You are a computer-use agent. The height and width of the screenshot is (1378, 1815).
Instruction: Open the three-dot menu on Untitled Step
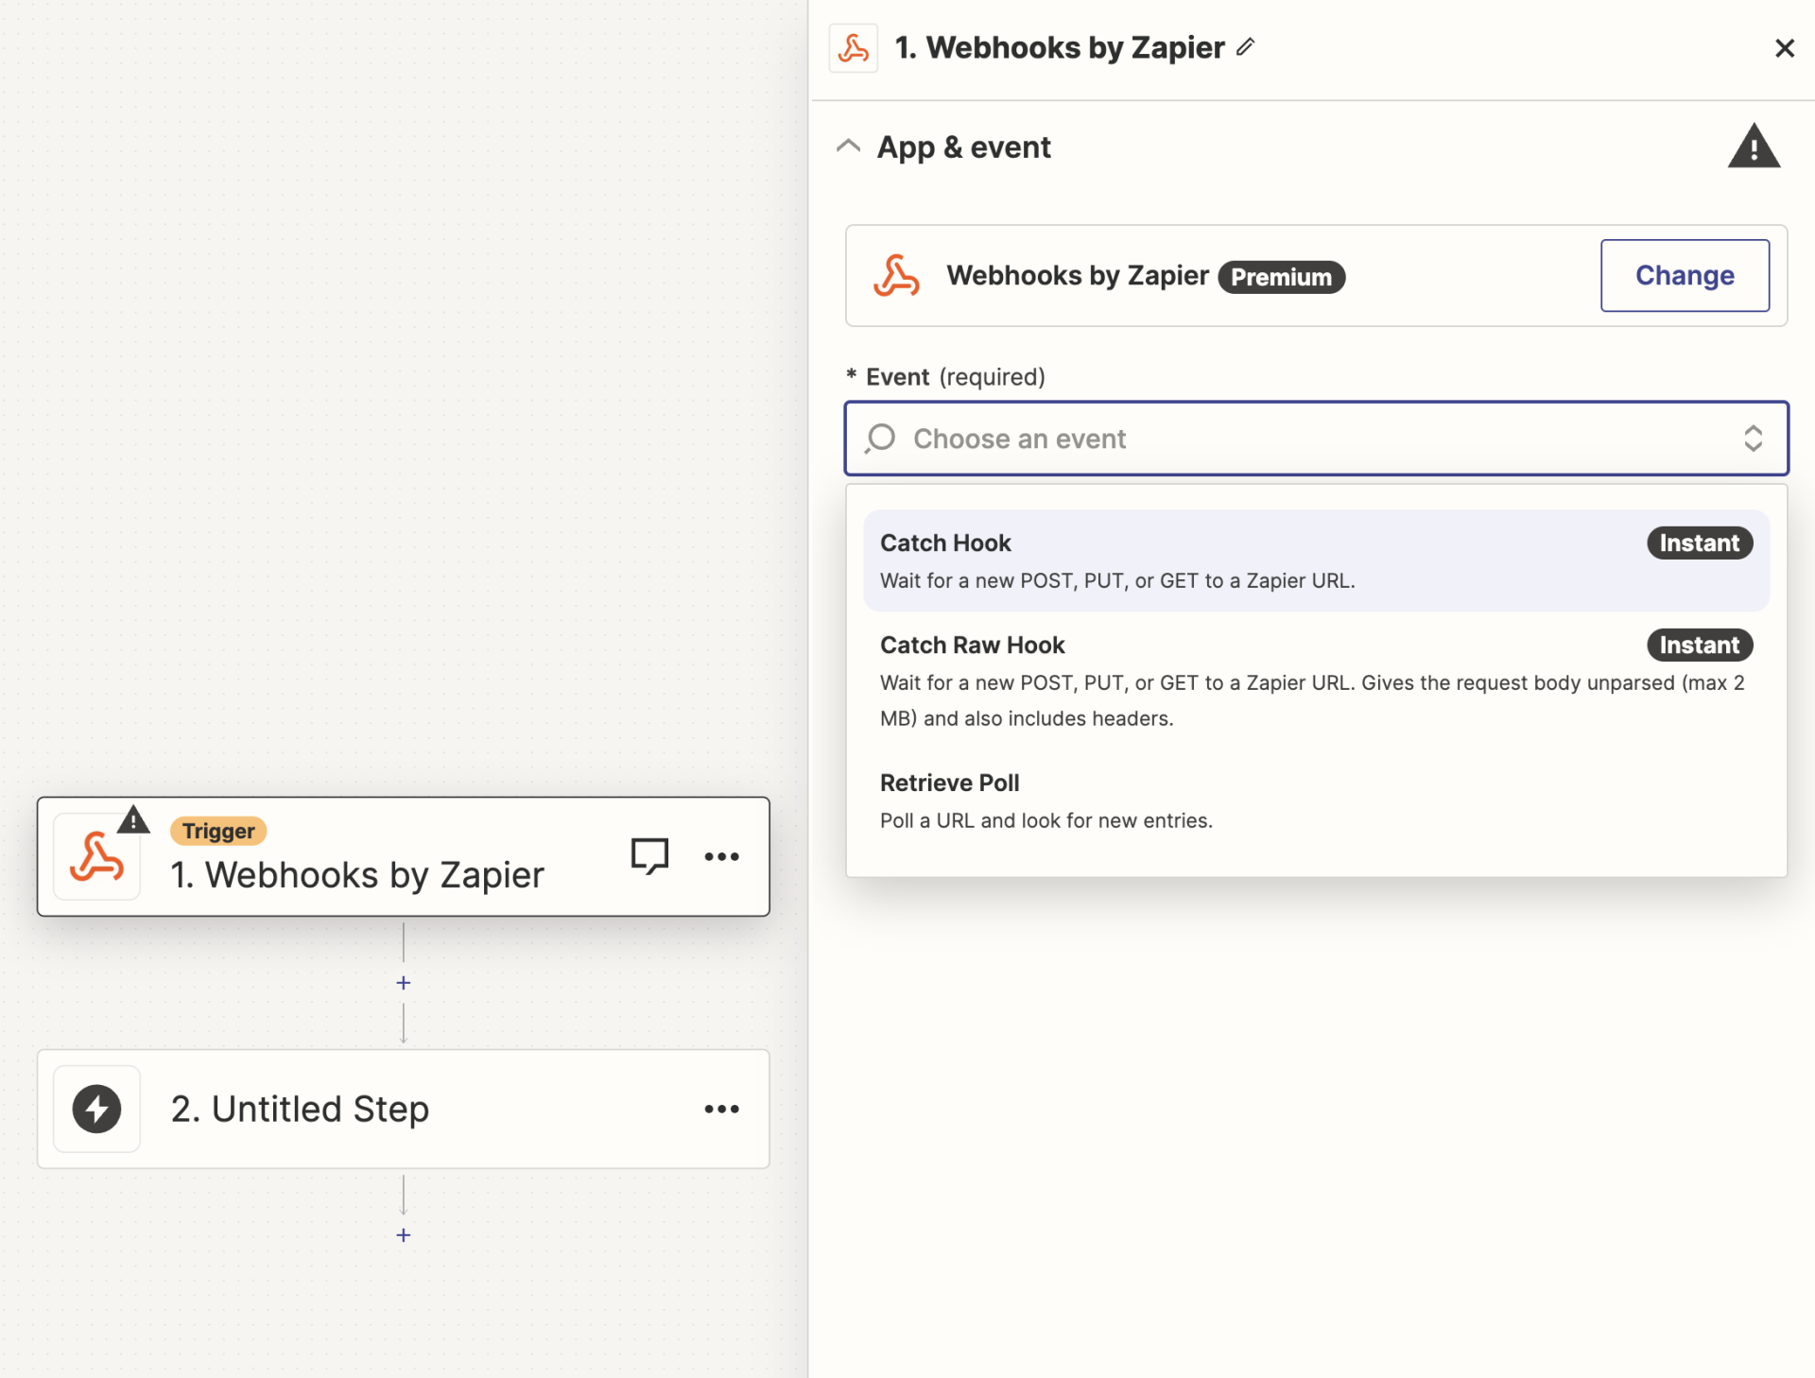pyautogui.click(x=721, y=1109)
